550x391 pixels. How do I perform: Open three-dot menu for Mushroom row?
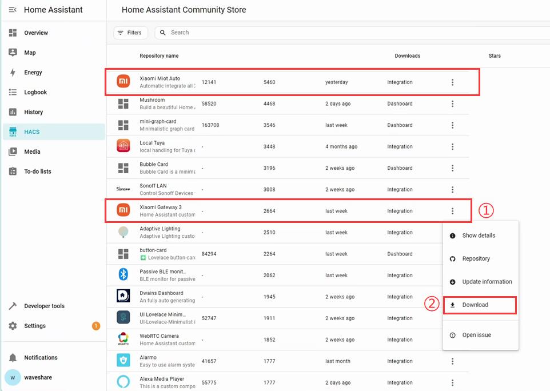(x=452, y=104)
